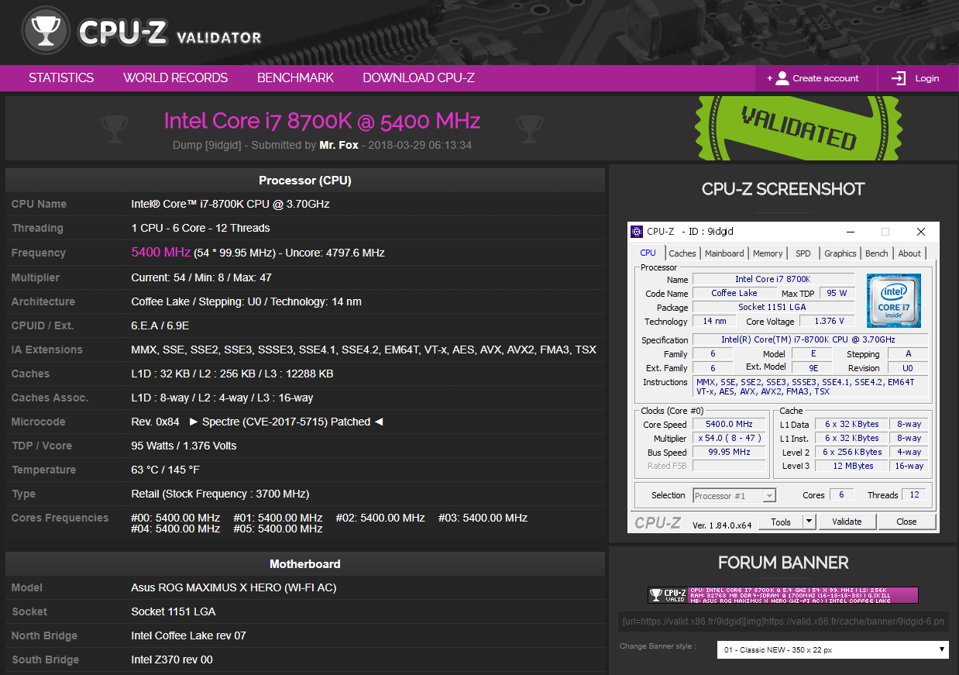Click the Architecture value Coffee Lake

[x=246, y=301]
